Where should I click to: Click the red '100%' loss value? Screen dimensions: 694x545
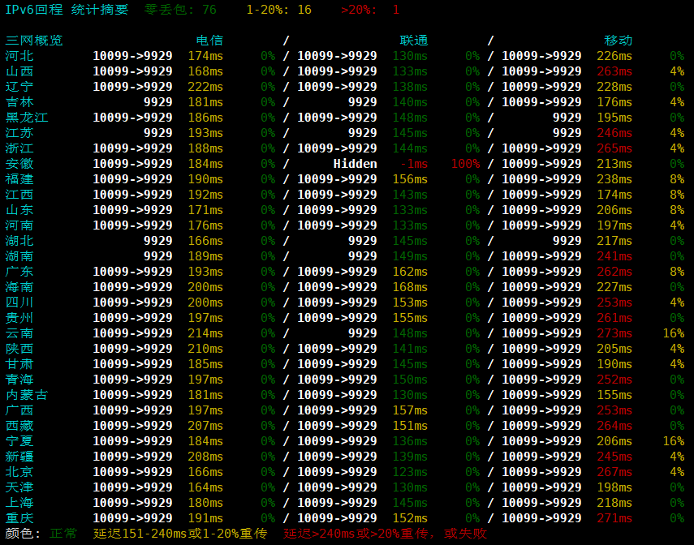(x=466, y=164)
